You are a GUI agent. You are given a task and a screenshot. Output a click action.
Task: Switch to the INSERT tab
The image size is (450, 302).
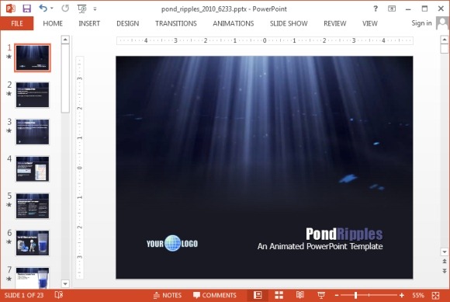[89, 23]
